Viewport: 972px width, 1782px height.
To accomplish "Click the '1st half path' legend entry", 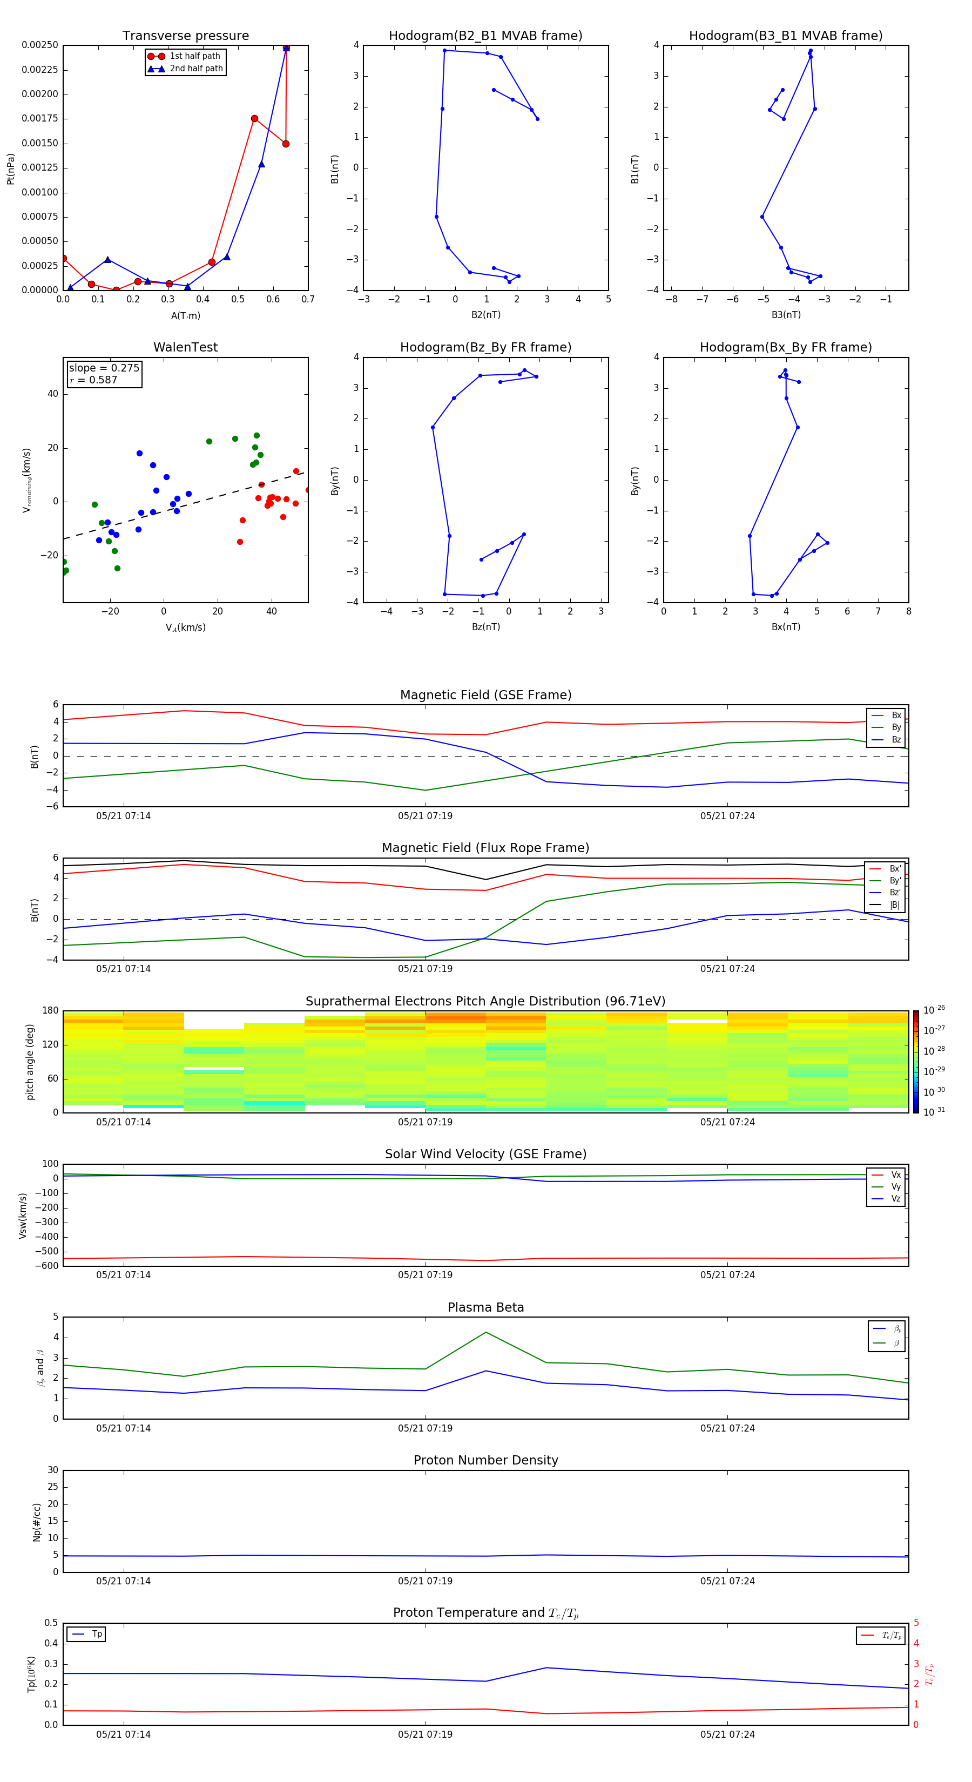I will click(185, 56).
